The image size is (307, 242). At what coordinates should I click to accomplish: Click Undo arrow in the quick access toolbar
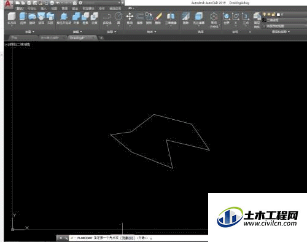coord(58,3)
